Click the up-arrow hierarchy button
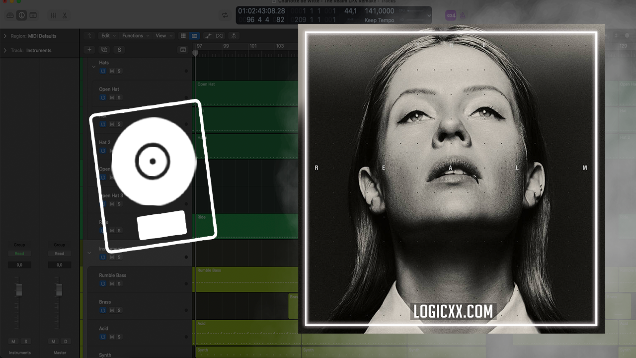The height and width of the screenshot is (358, 636). [89, 36]
